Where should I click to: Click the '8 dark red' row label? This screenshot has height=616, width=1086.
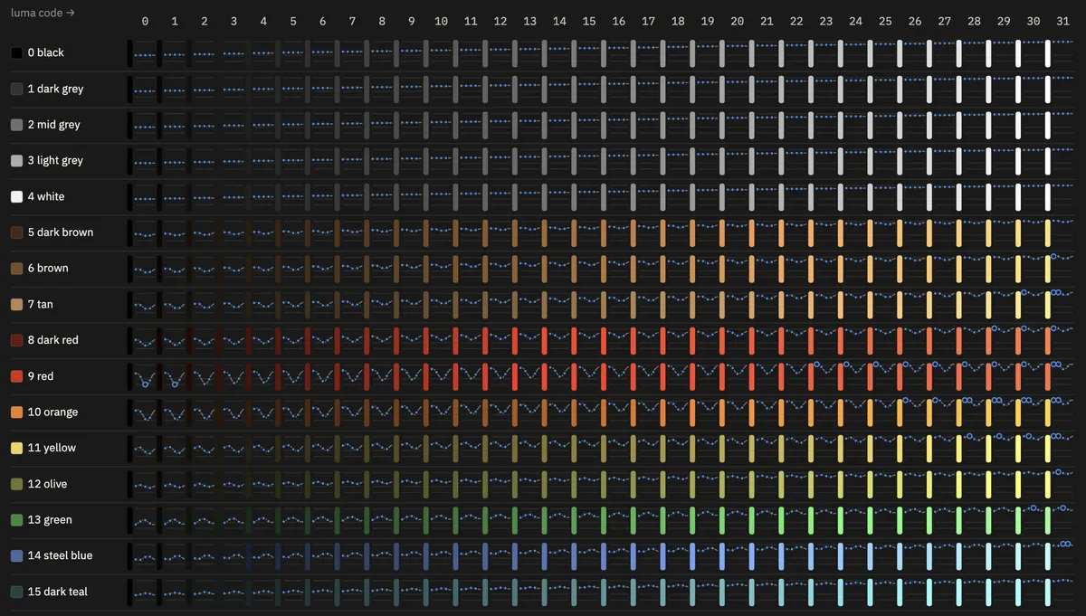point(53,340)
